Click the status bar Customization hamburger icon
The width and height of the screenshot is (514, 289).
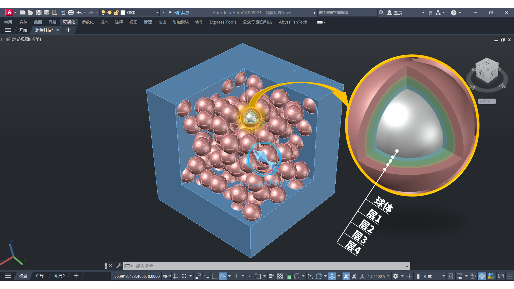pyautogui.click(x=510, y=276)
